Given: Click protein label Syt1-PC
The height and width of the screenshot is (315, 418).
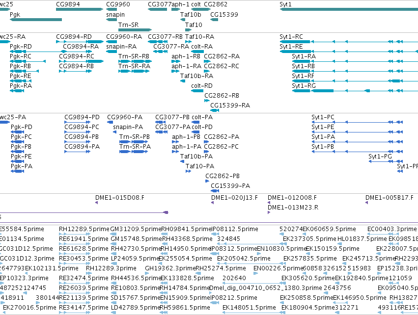Looking at the screenshot, I should [323, 117].
